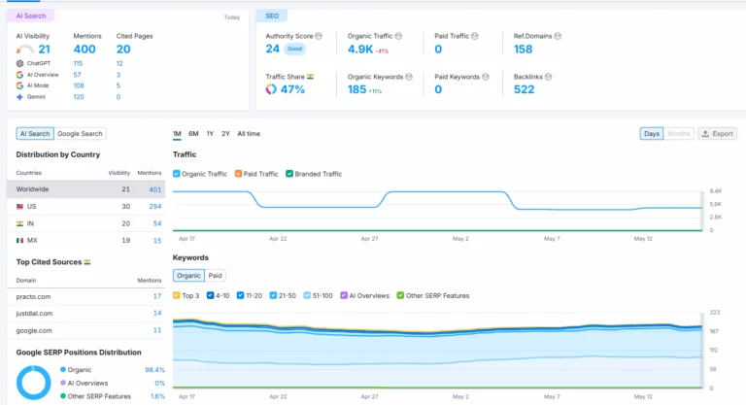Open Organic Traffic info icon

click(398, 36)
